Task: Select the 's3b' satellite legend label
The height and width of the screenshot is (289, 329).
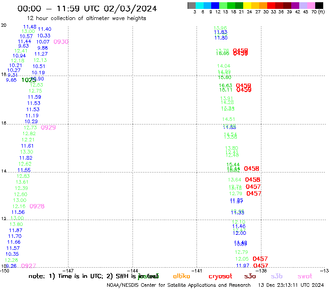Action: click(277, 276)
